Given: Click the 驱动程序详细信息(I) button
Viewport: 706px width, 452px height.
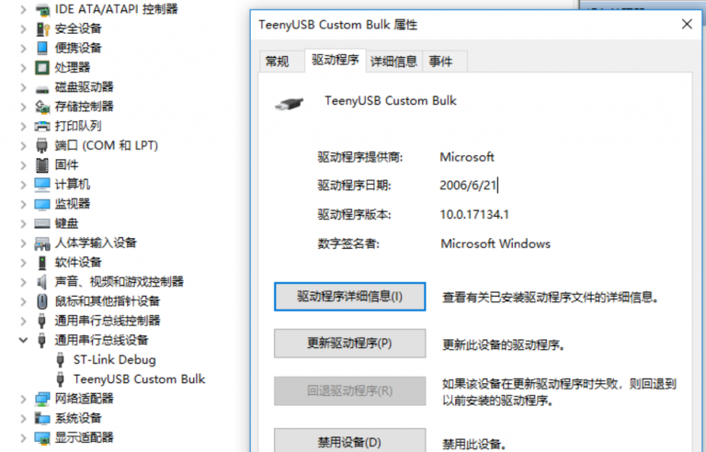Looking at the screenshot, I should (349, 297).
